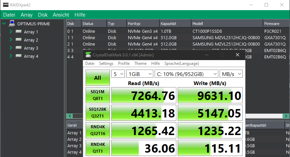This screenshot has width=290, height=157.
Task: Expand the Array 1 tree node
Action: (11, 31)
